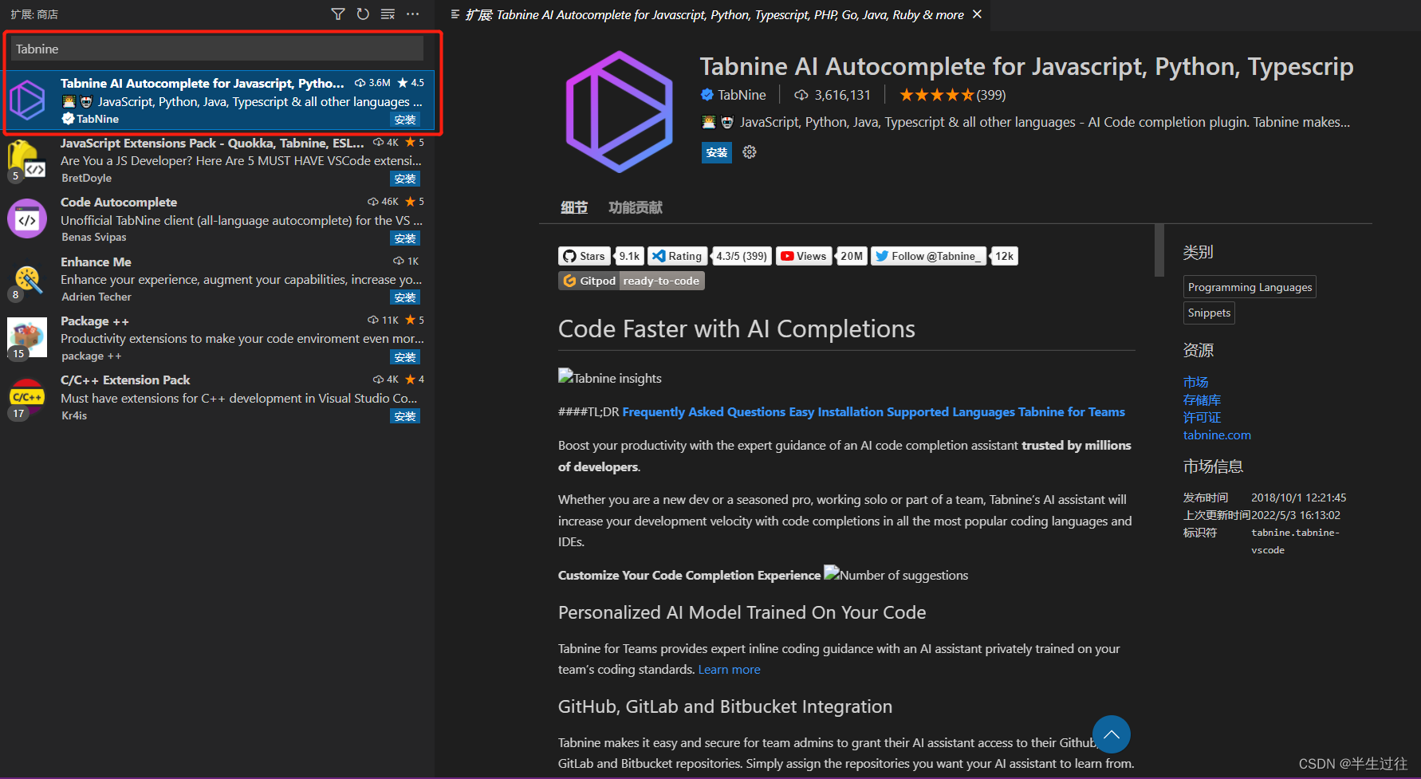Install Package ++ extension
1421x779 pixels.
pos(405,357)
